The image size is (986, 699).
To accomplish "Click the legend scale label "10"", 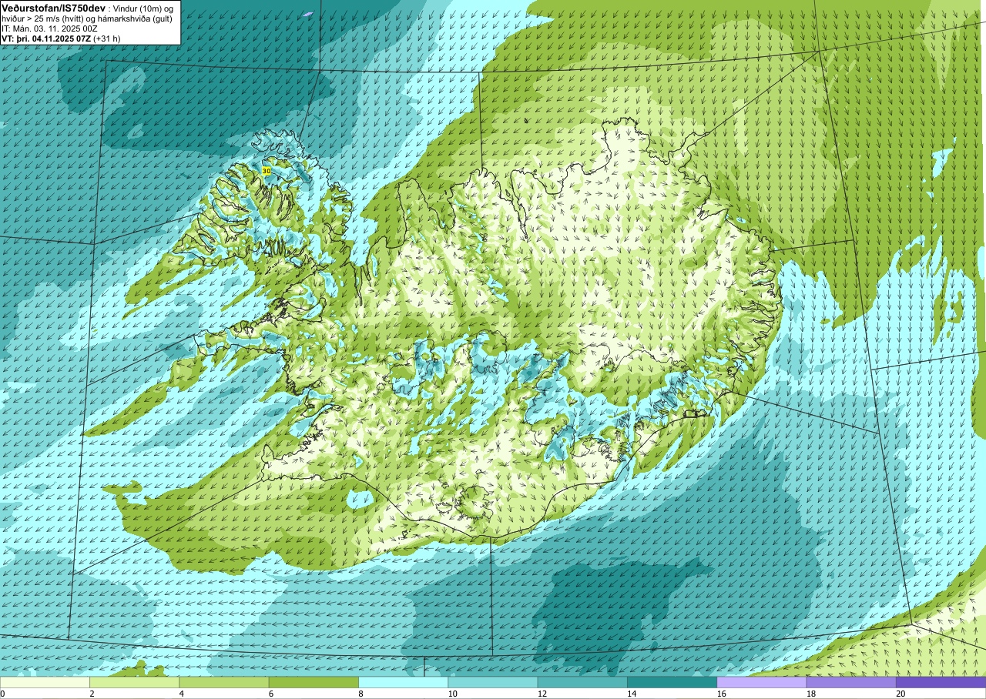I will (x=452, y=694).
